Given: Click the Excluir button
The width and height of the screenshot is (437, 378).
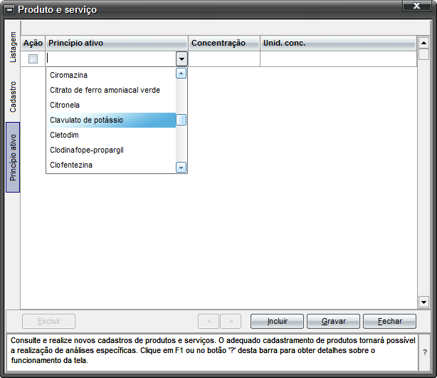Looking at the screenshot, I should [49, 321].
